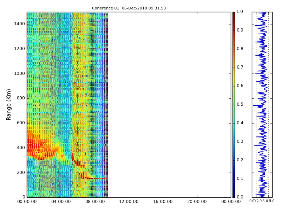The width and height of the screenshot is (281, 210).
Task: Click the 400 range tick label
Action: click(21, 148)
